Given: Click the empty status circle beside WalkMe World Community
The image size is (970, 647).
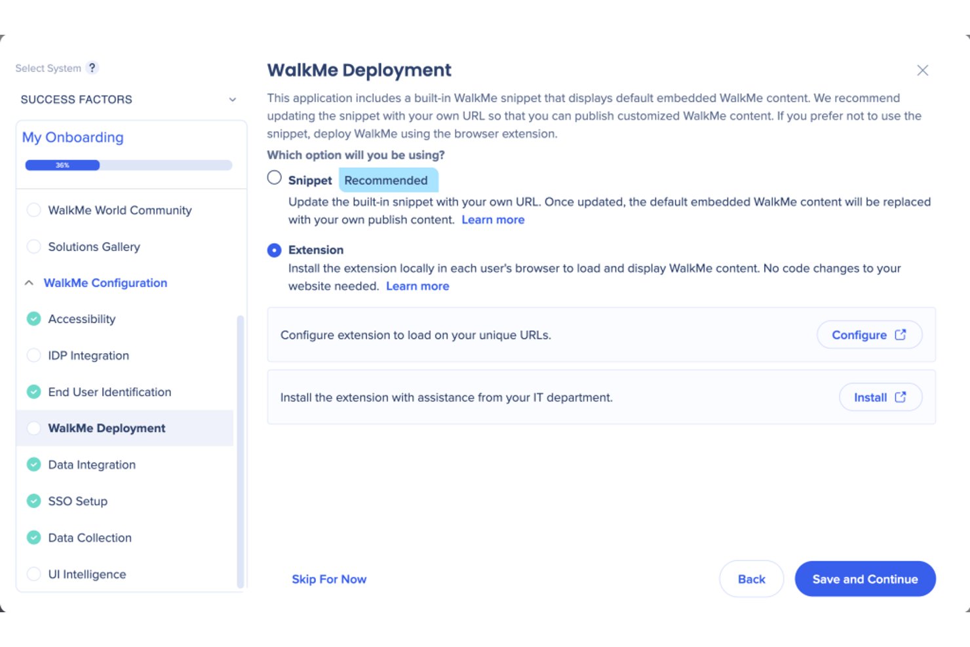Looking at the screenshot, I should pos(33,210).
